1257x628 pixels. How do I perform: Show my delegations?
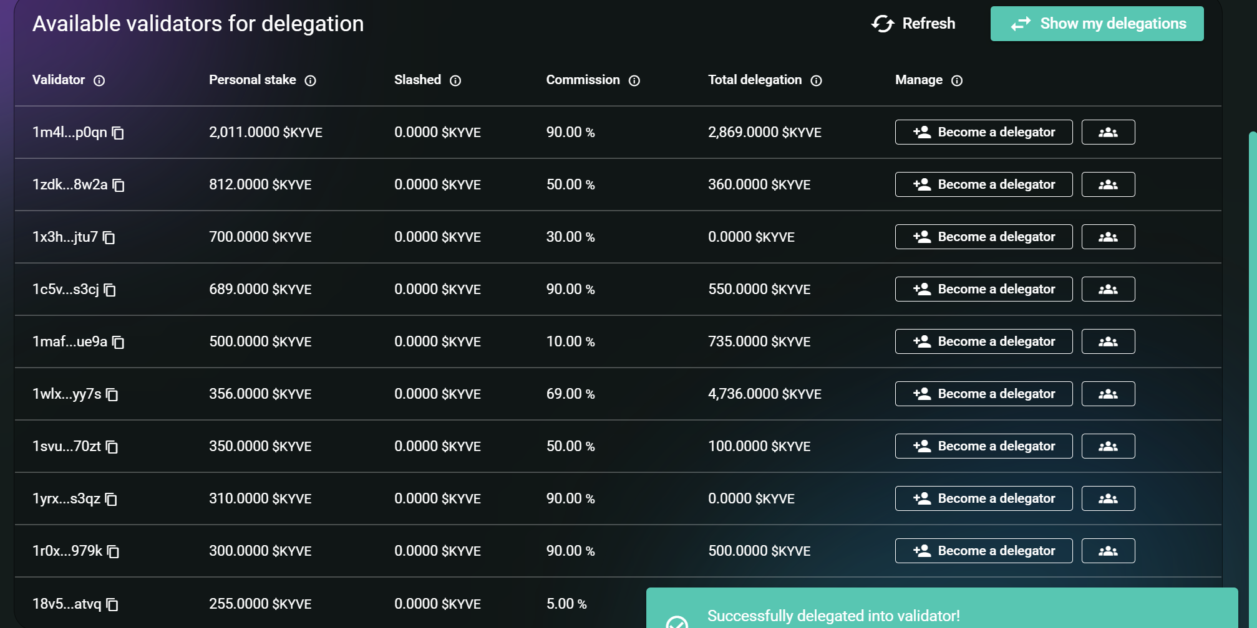tap(1097, 24)
